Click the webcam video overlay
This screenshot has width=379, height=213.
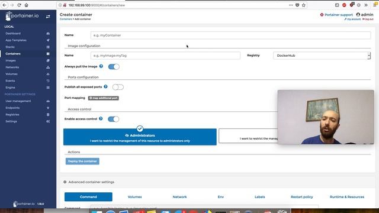tap(326, 117)
